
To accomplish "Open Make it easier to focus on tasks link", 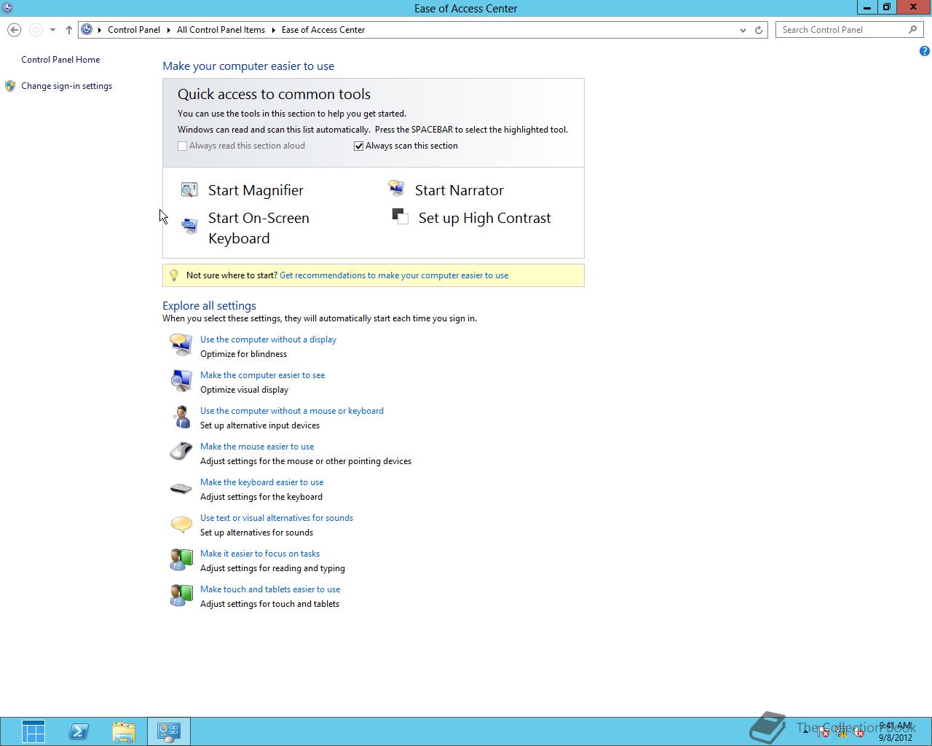I will click(x=260, y=554).
